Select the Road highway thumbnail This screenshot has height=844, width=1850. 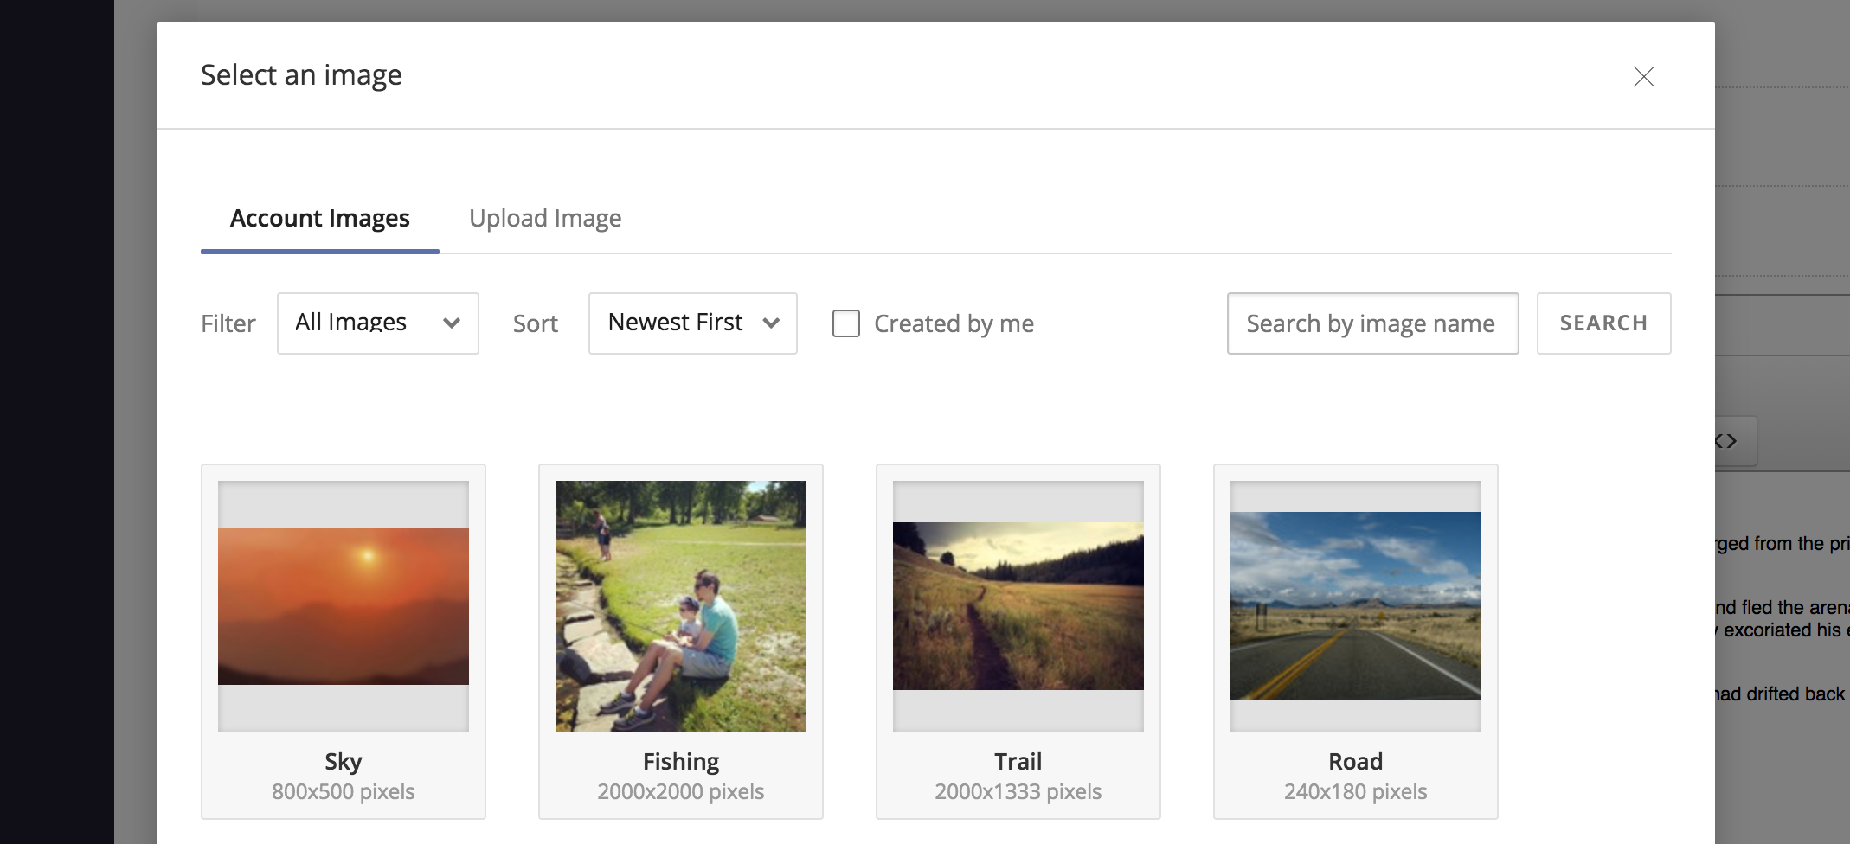(x=1356, y=606)
